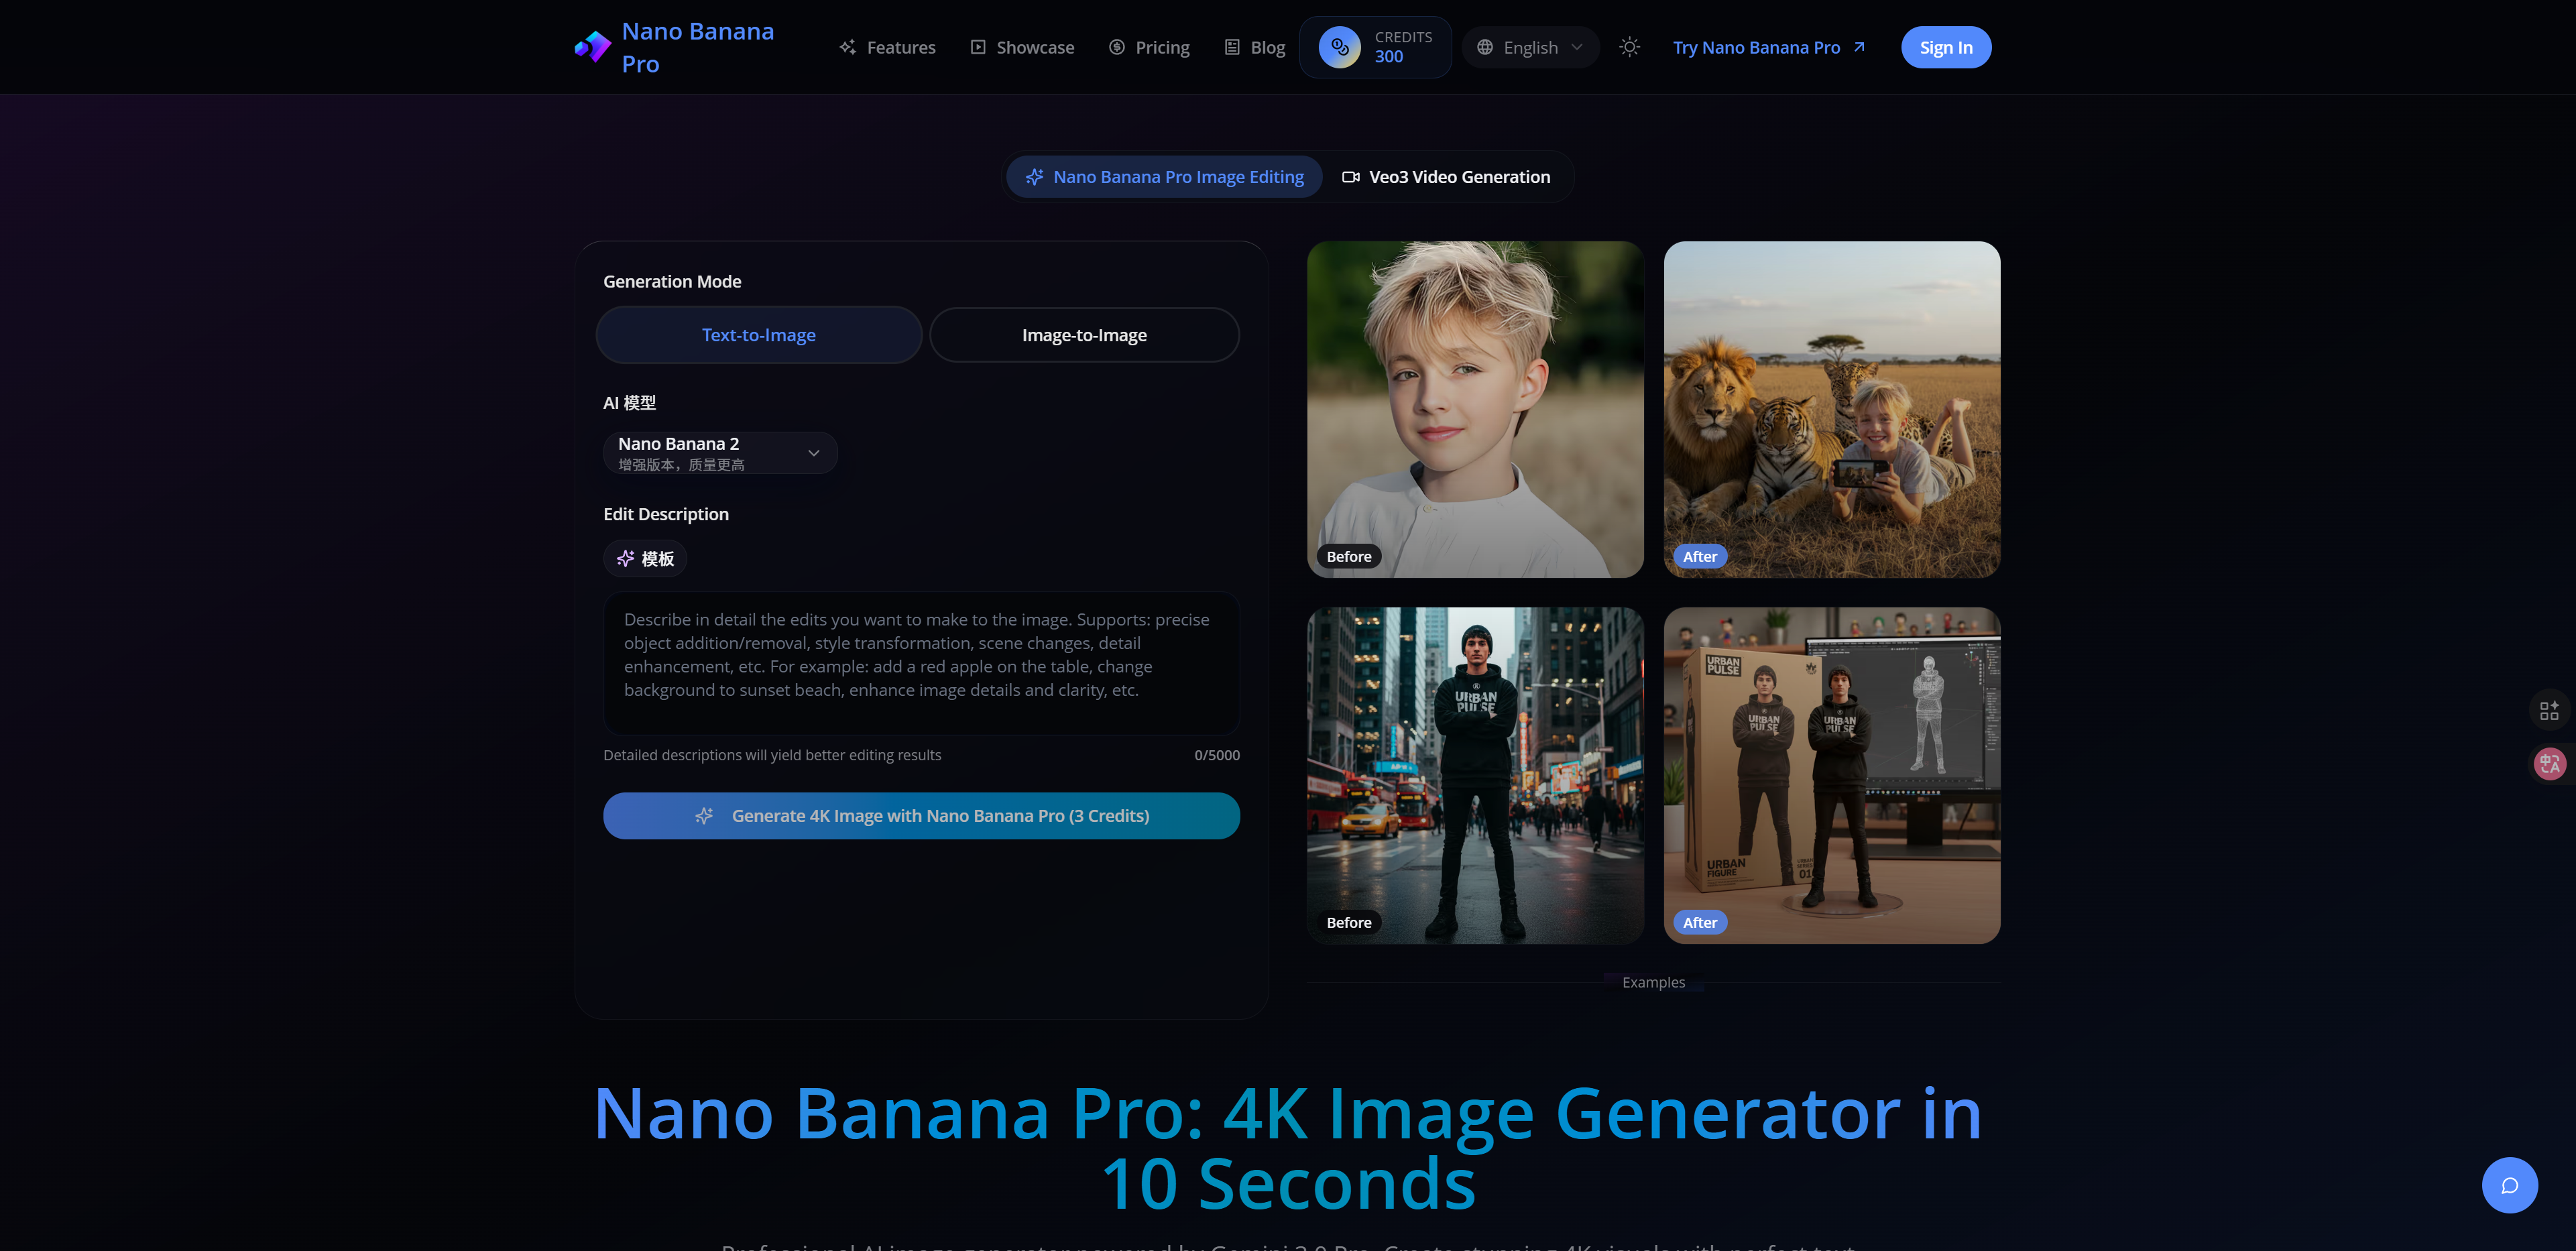The image size is (2576, 1251).
Task: Click the Edit Description text area
Action: pyautogui.click(x=921, y=663)
